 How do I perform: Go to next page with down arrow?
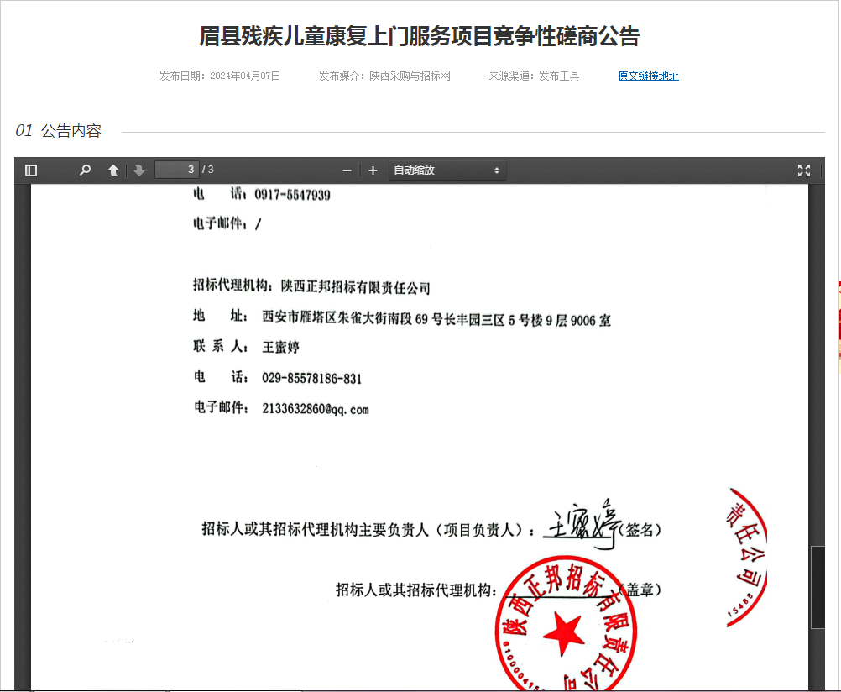(x=139, y=170)
